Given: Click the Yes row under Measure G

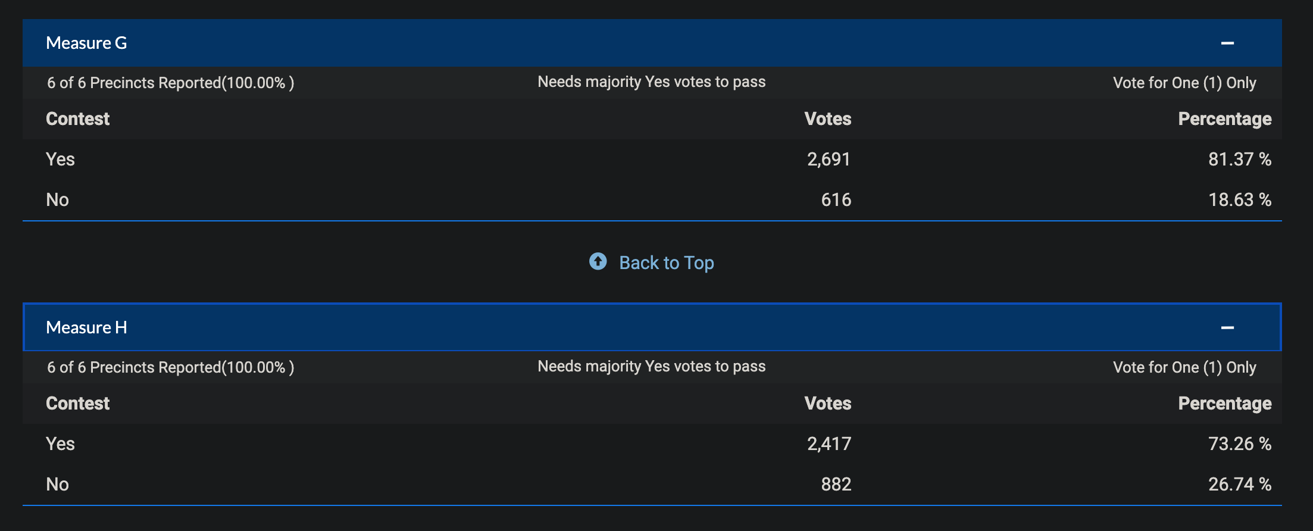Looking at the screenshot, I should pos(652,160).
